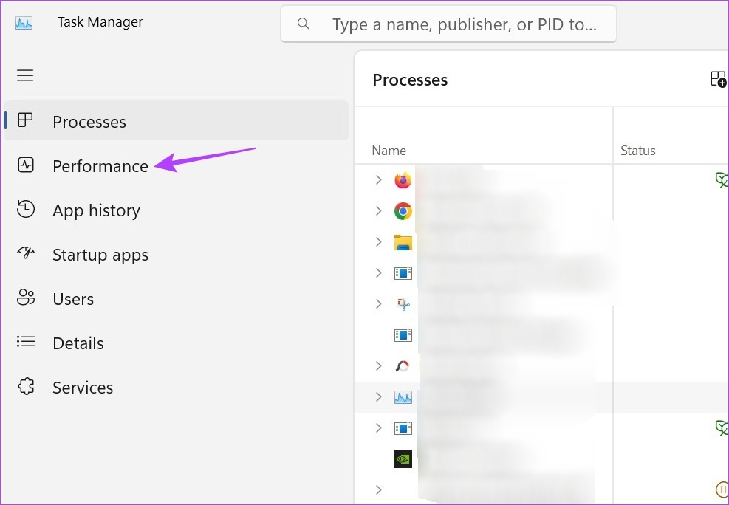Click the hamburger navigation menu icon
Screen dimensions: 729x505
[x=25, y=75]
